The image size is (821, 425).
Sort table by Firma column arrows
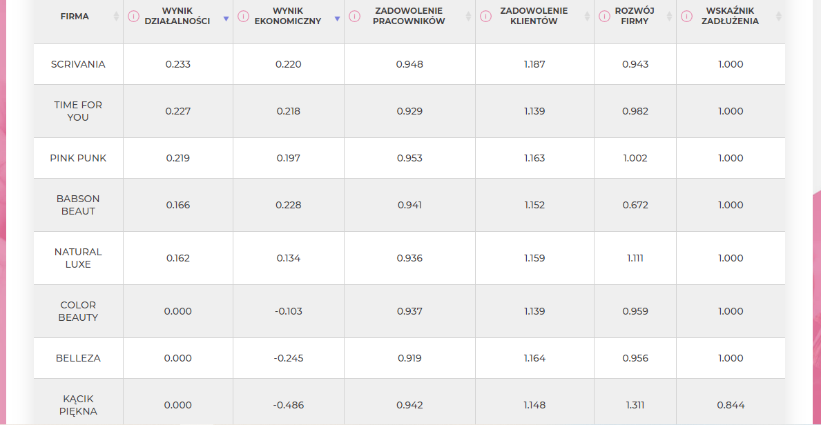pyautogui.click(x=116, y=17)
